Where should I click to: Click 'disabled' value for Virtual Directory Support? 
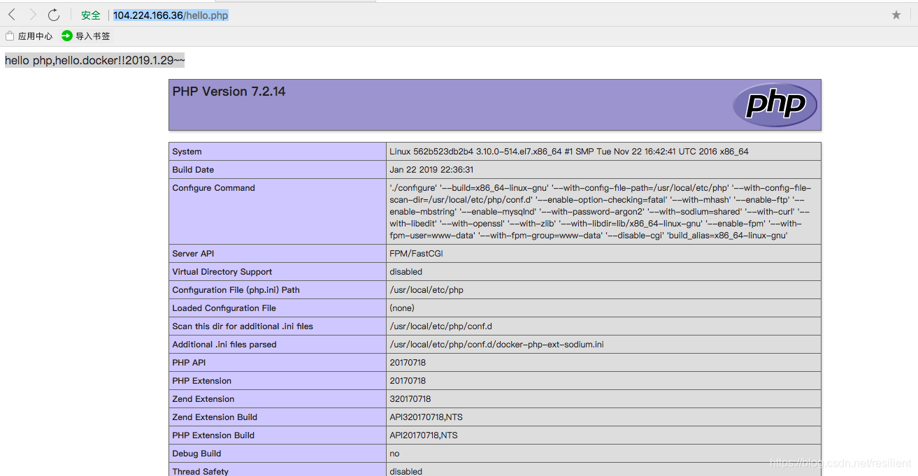pyautogui.click(x=406, y=272)
